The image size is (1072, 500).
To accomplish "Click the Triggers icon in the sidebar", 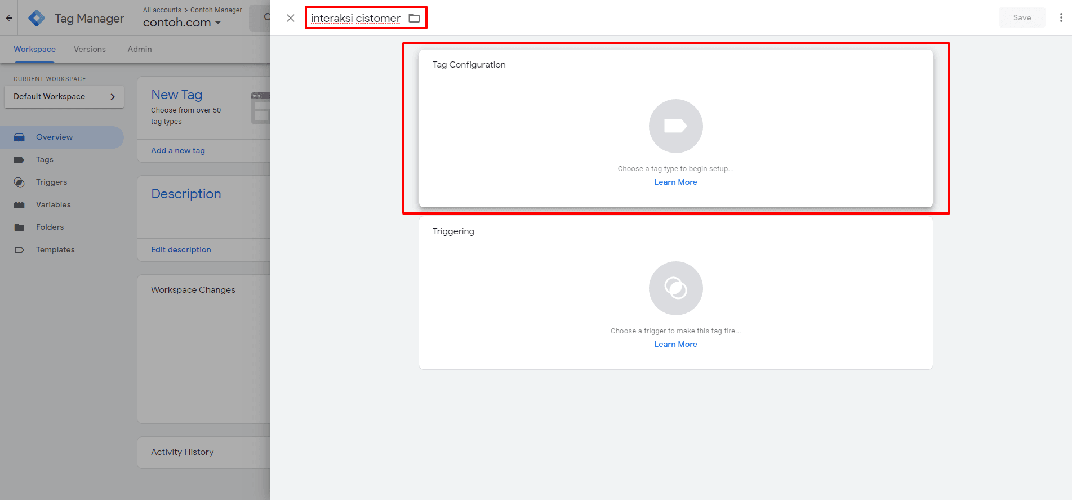I will click(x=19, y=182).
